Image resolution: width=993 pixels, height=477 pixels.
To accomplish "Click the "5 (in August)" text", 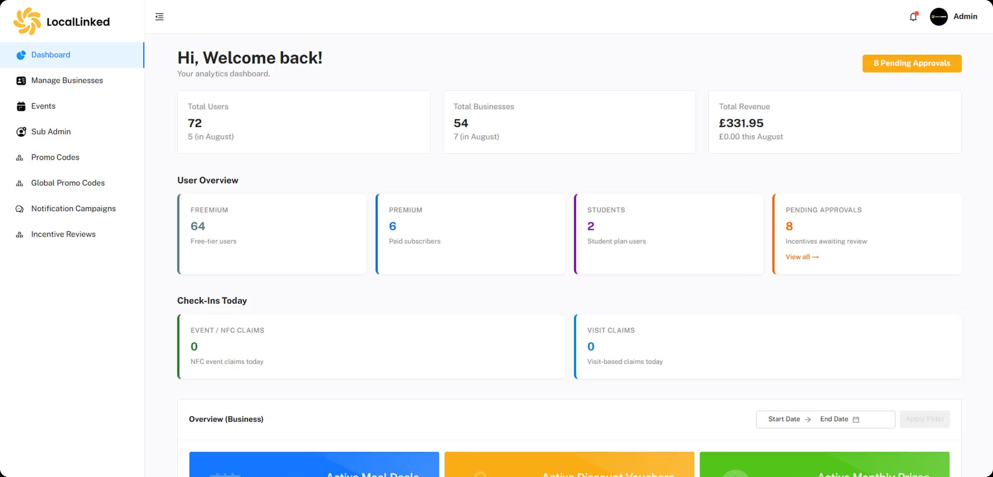I will coord(211,137).
